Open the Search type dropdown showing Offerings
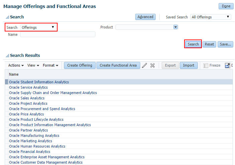 click(38, 27)
